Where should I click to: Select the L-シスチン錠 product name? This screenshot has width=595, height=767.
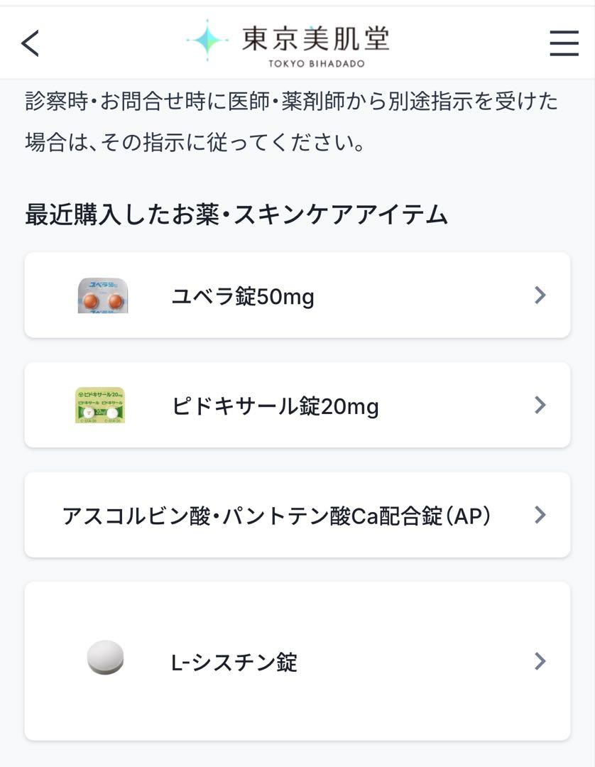click(234, 663)
